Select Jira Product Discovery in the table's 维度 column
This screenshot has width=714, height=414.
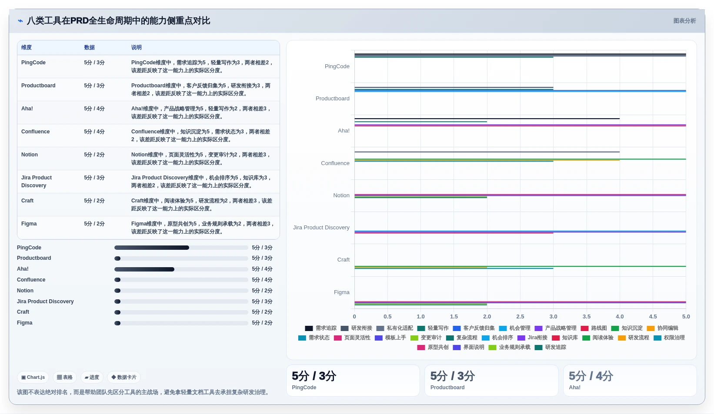coord(37,182)
